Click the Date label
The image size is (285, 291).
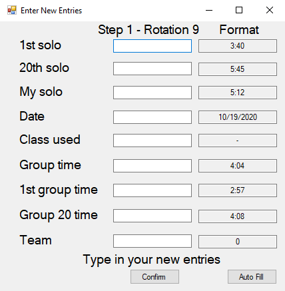(32, 116)
